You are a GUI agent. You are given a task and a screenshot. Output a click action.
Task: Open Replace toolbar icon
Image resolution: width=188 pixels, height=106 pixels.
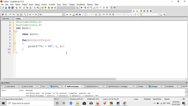point(38,8)
